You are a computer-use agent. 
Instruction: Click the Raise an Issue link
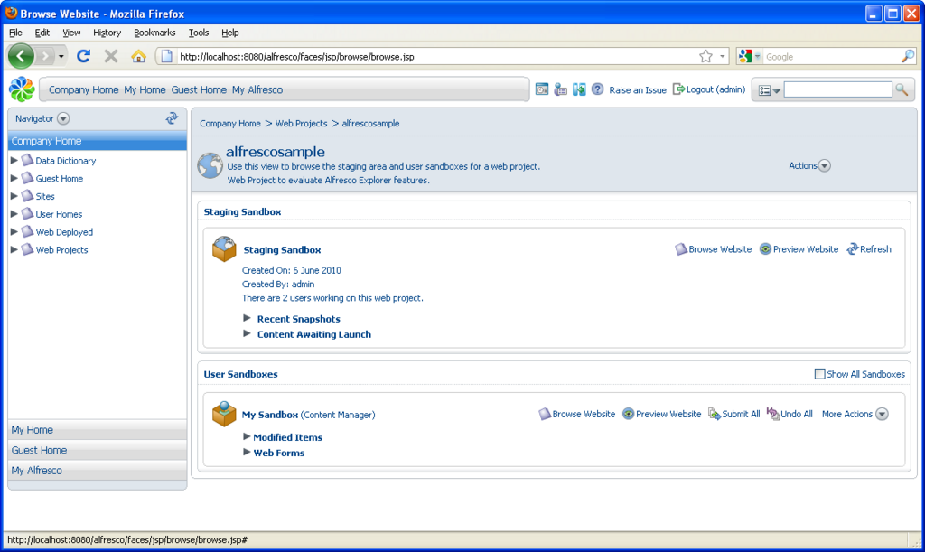coord(638,89)
